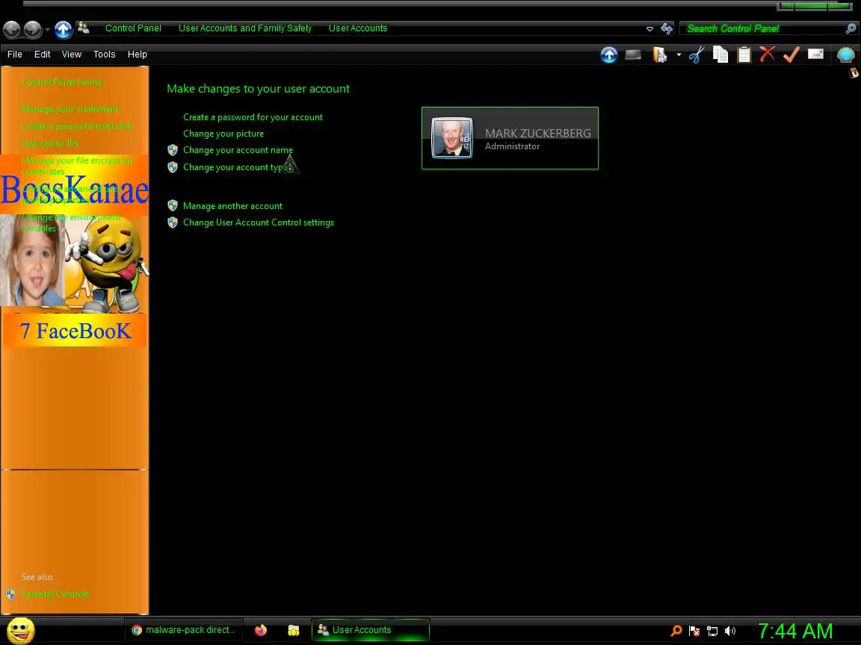Image resolution: width=861 pixels, height=645 pixels.
Task: Click the red X Delete toolbar icon
Action: [x=767, y=54]
